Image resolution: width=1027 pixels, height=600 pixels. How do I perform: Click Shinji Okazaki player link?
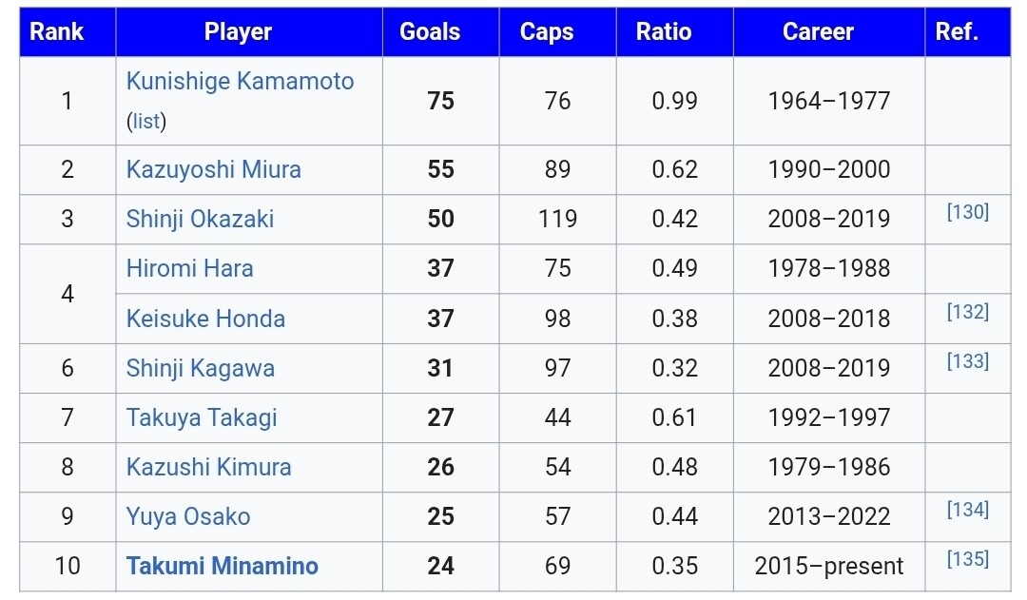tap(200, 220)
